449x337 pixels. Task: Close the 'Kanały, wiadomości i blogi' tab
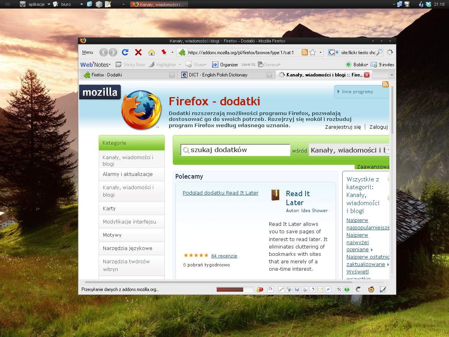coord(366,75)
